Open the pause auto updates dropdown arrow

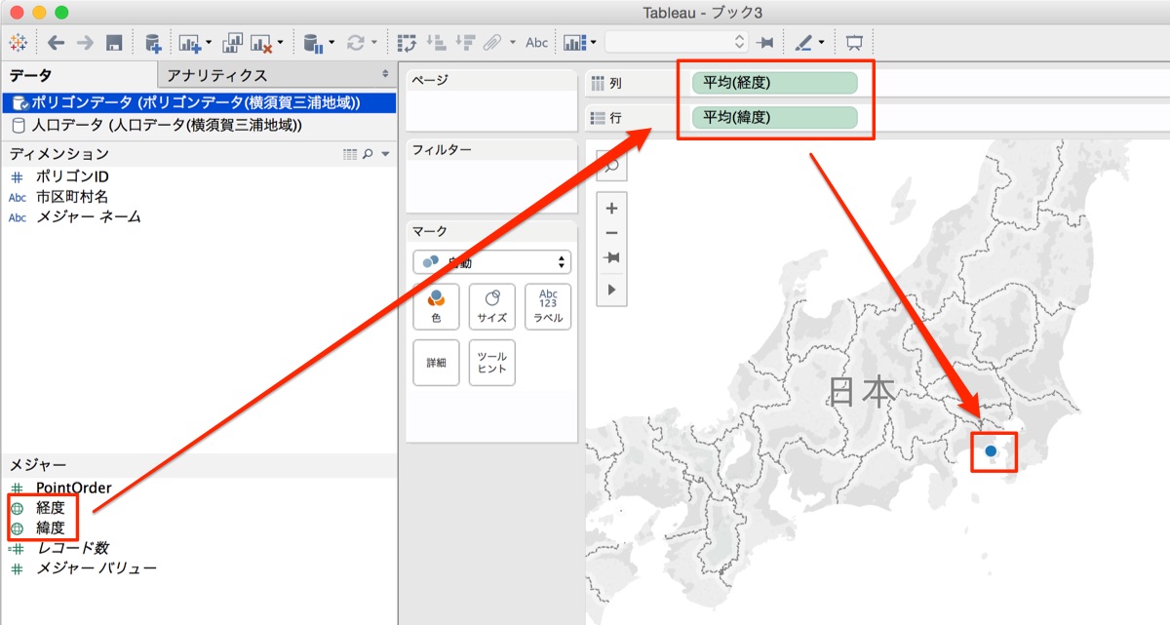point(330,42)
